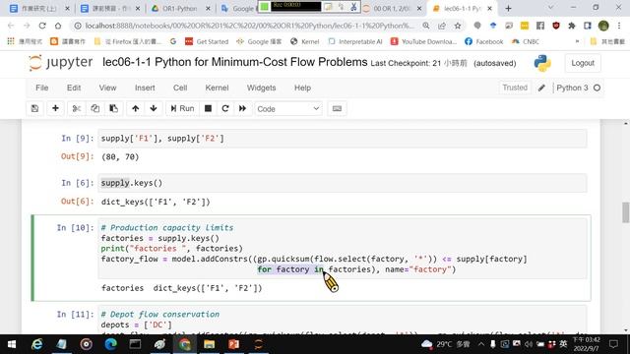Switch to the 00 OR 1, 2 tab
The height and width of the screenshot is (354, 630).
click(x=391, y=9)
